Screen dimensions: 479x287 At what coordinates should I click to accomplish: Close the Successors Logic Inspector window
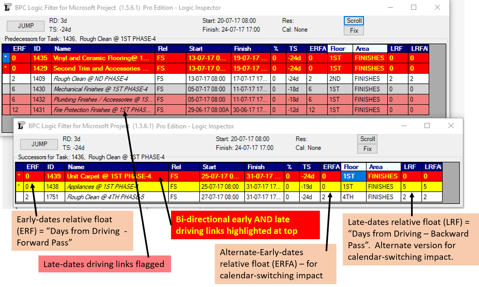451,125
